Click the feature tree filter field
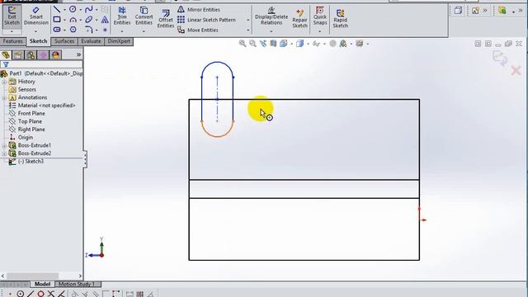The height and width of the screenshot is (297, 528). click(41, 64)
